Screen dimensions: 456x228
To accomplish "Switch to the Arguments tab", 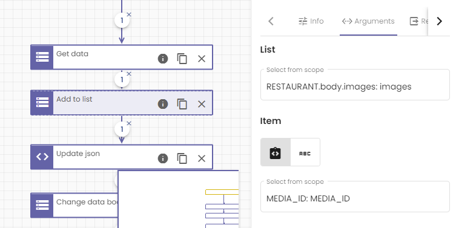I will (x=368, y=21).
